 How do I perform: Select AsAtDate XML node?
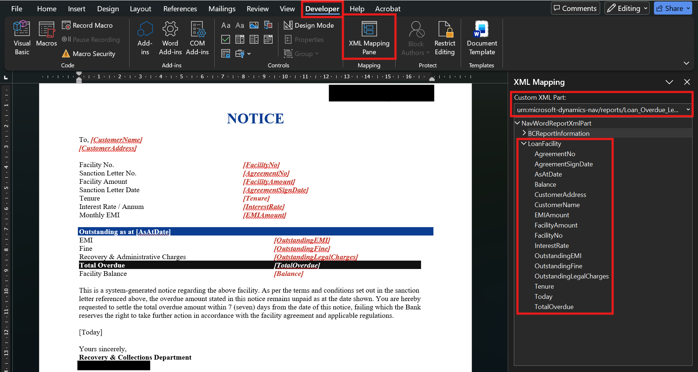pos(548,174)
